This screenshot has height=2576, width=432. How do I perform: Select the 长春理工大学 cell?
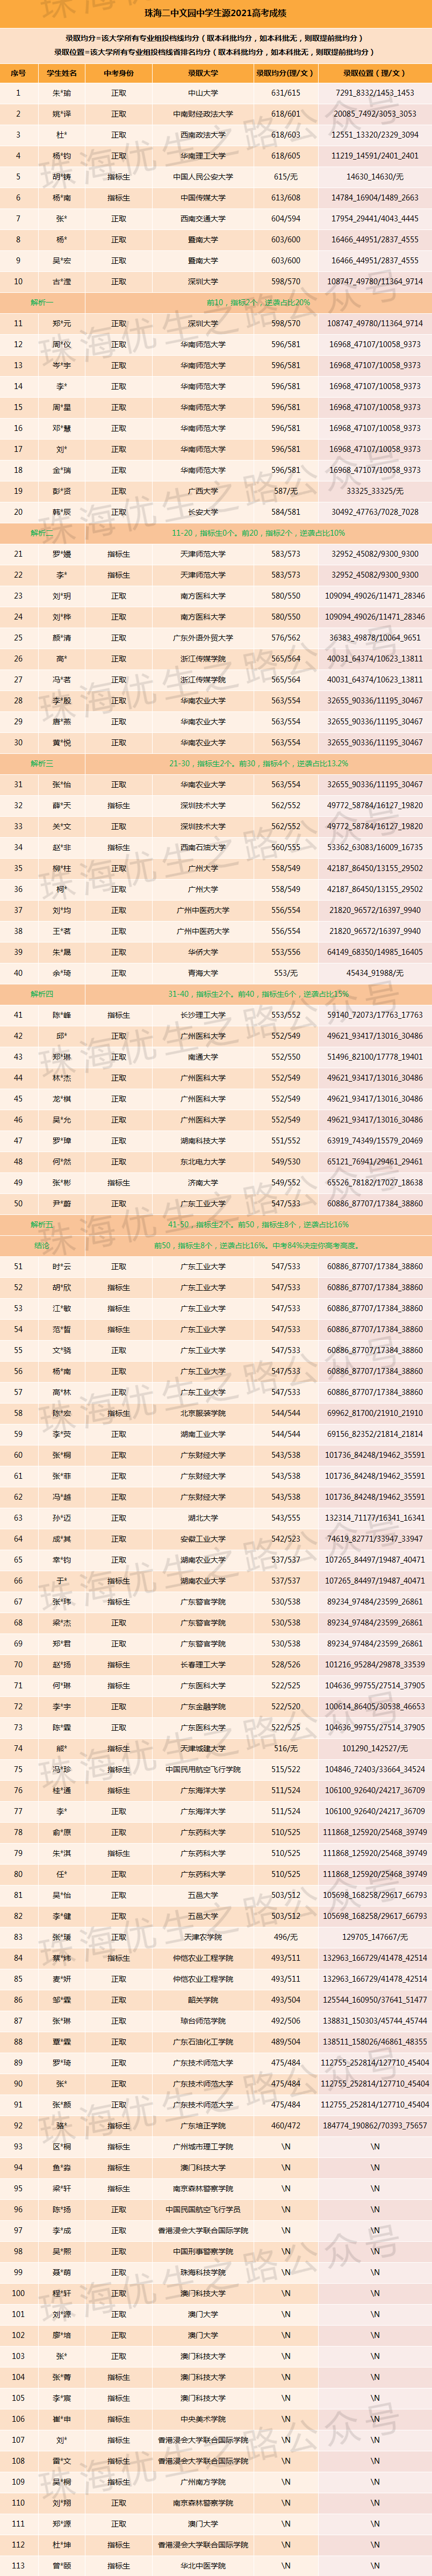pyautogui.click(x=203, y=1665)
